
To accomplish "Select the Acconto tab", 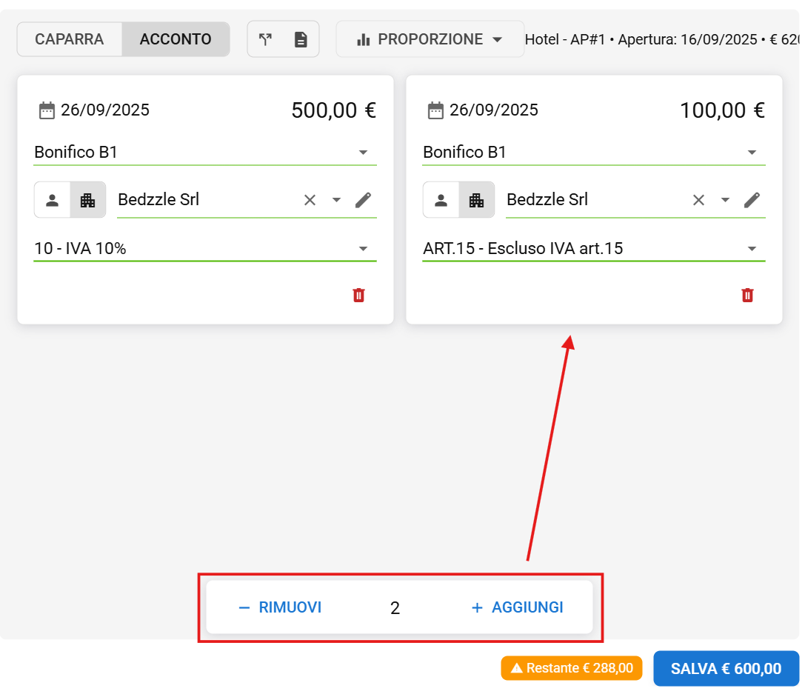I will point(176,39).
